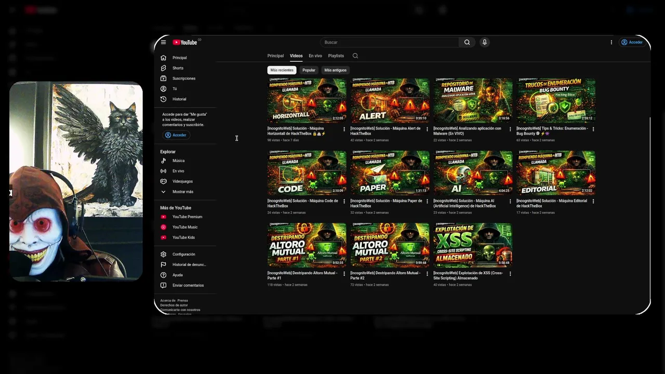Open the Code machine video thumbnail
The height and width of the screenshot is (374, 665).
pos(307,173)
